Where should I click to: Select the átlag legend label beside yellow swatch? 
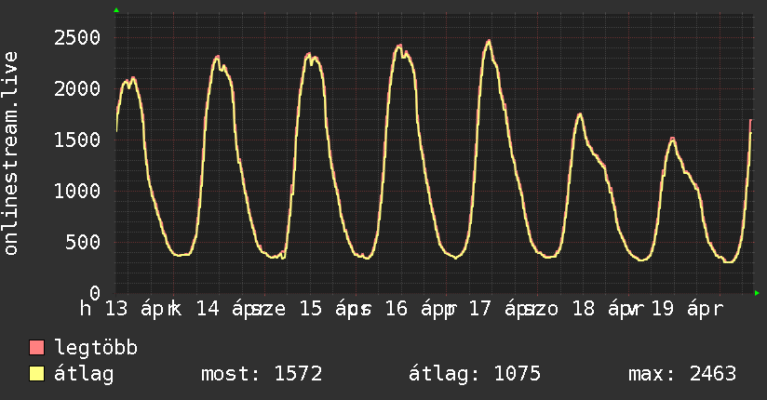tap(84, 374)
